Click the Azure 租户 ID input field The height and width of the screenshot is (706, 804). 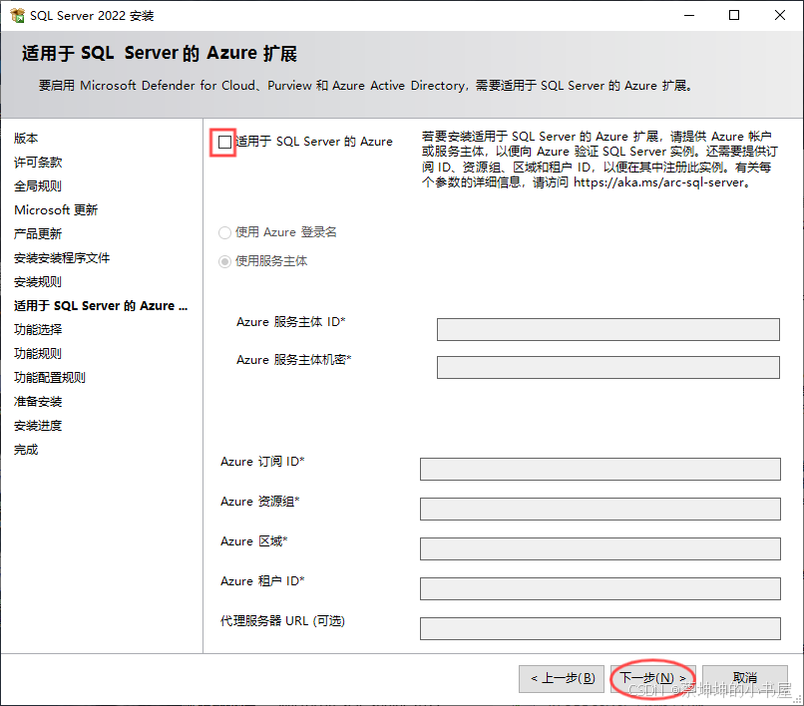600,588
